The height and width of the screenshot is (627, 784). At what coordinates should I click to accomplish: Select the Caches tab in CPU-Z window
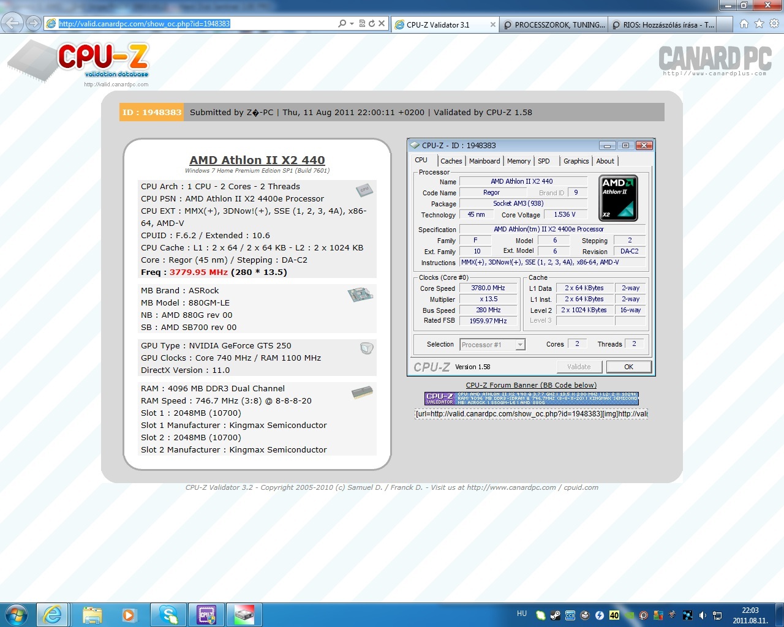(x=451, y=161)
